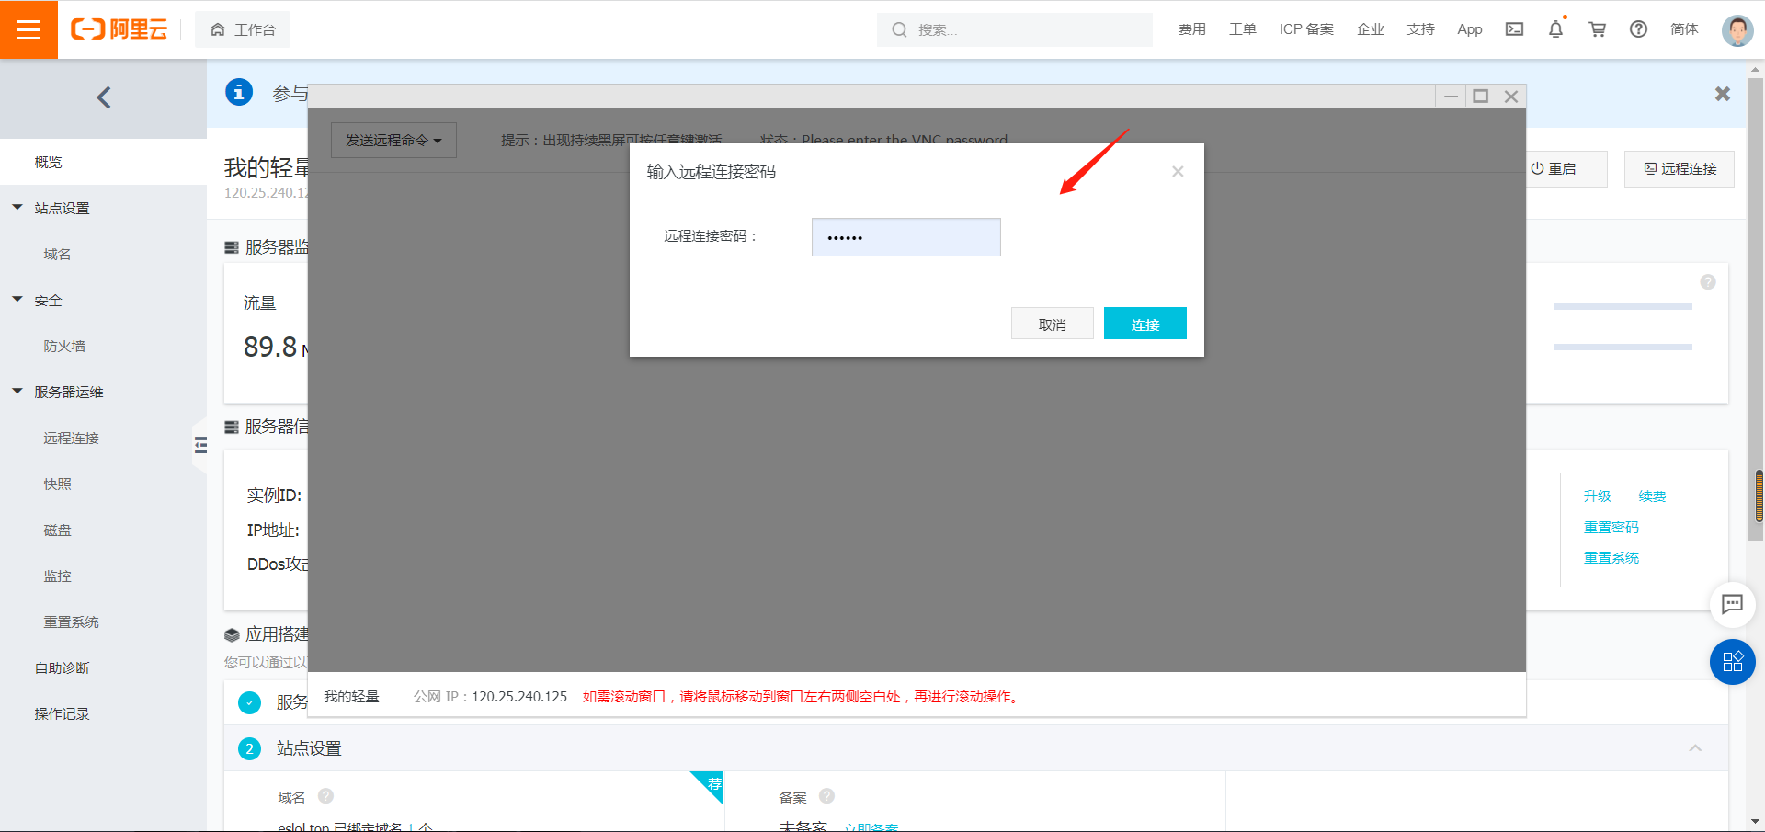Screen dimensions: 1765x832
Task: Open the 工作台 workbench tab
Action: [243, 29]
